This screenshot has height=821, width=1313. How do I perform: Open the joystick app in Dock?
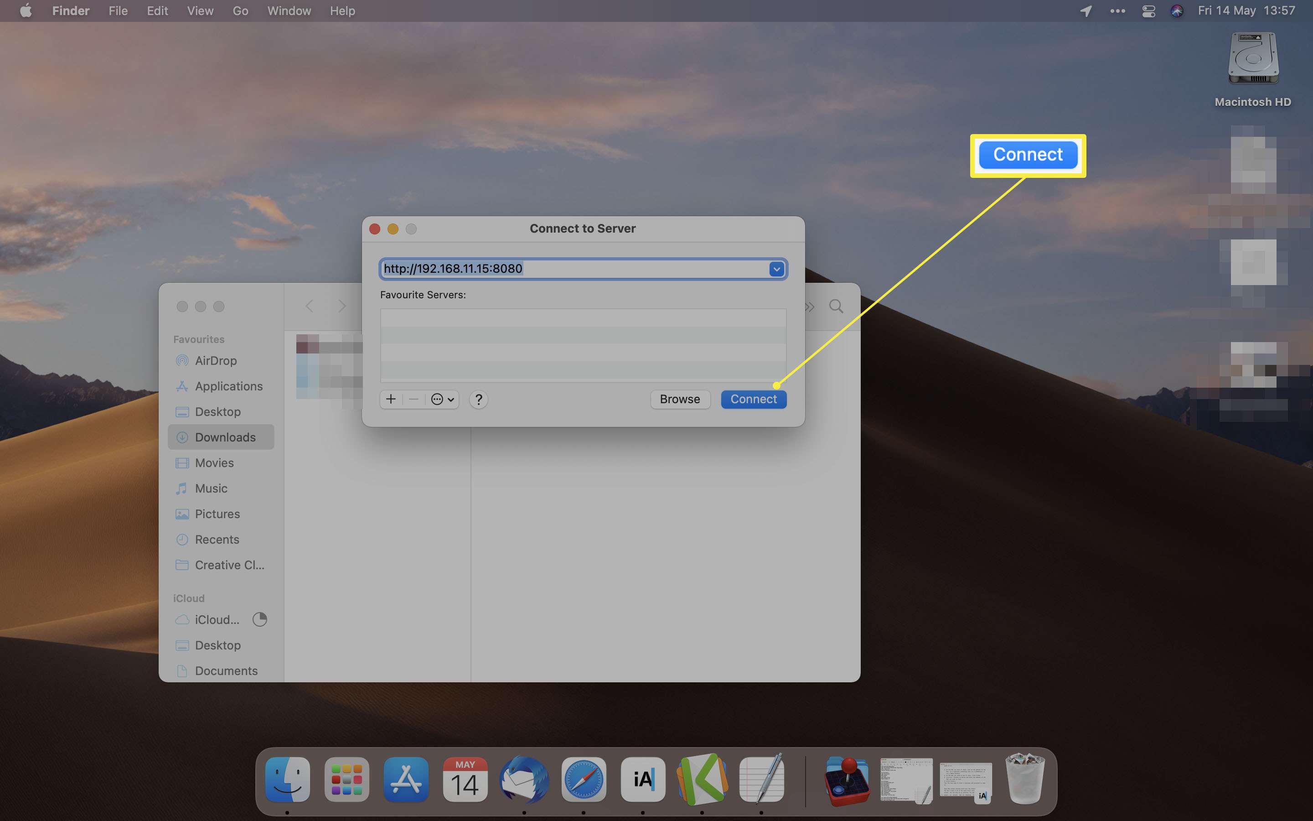[x=847, y=780]
